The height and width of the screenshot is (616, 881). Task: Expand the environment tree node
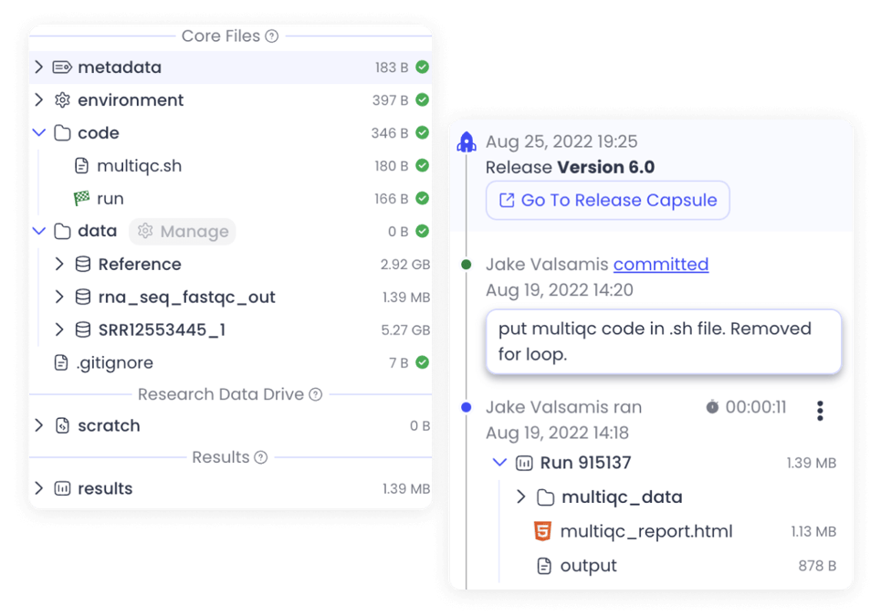pos(38,99)
